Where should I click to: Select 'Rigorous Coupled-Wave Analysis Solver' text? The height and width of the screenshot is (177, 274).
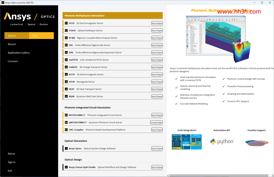click(x=97, y=38)
